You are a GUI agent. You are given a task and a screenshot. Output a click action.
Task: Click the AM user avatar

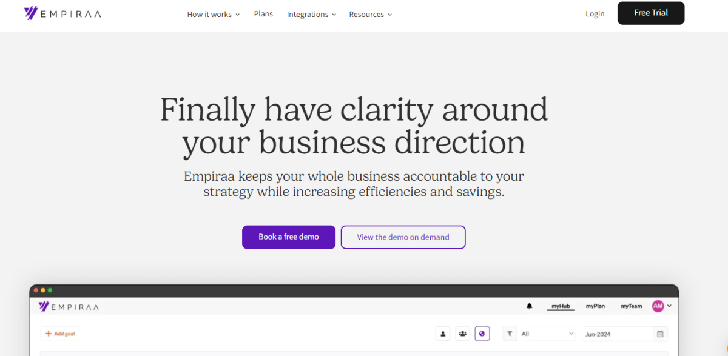pyautogui.click(x=658, y=306)
